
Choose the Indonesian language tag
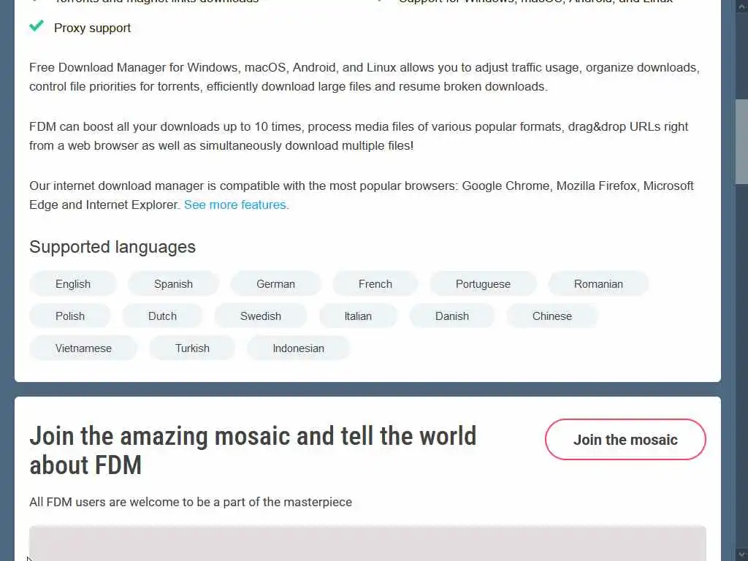(298, 348)
